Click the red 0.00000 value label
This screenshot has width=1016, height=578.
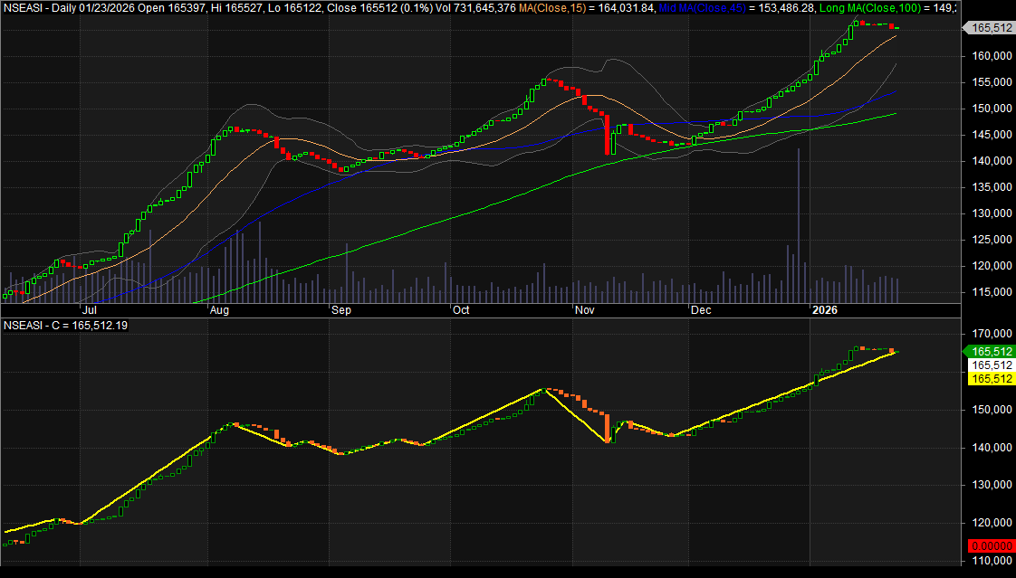click(x=991, y=545)
